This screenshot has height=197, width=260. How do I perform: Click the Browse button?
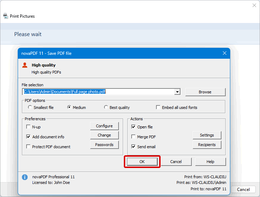[x=205, y=92]
